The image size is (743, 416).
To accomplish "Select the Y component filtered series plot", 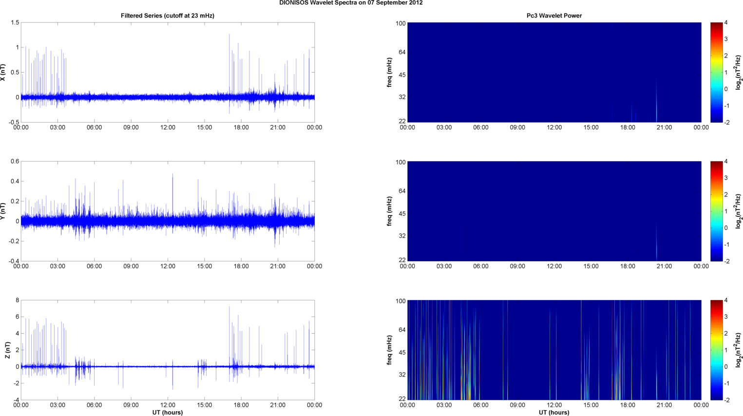I will (168, 211).
